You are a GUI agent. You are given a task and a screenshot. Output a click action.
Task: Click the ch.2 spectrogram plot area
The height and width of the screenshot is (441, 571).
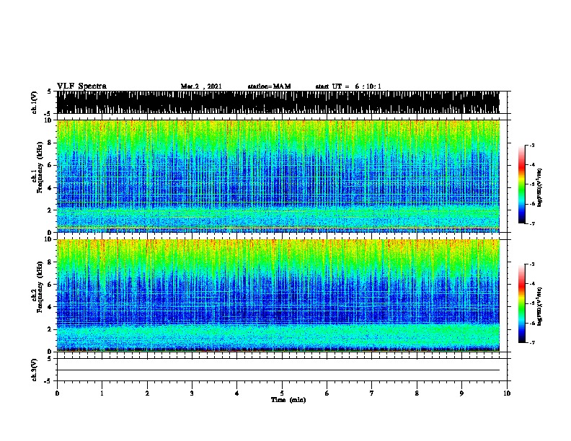coord(278,295)
